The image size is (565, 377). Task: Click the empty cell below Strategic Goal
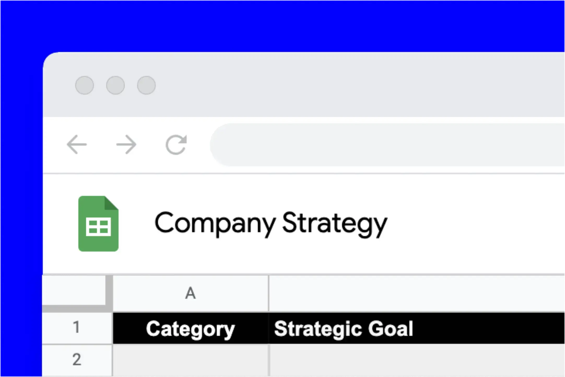coord(416,360)
